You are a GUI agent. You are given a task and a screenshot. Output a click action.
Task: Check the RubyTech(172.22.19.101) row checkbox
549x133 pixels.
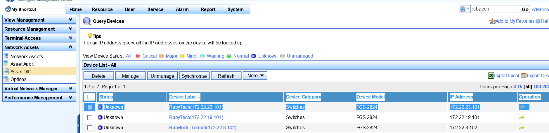coord(90,117)
